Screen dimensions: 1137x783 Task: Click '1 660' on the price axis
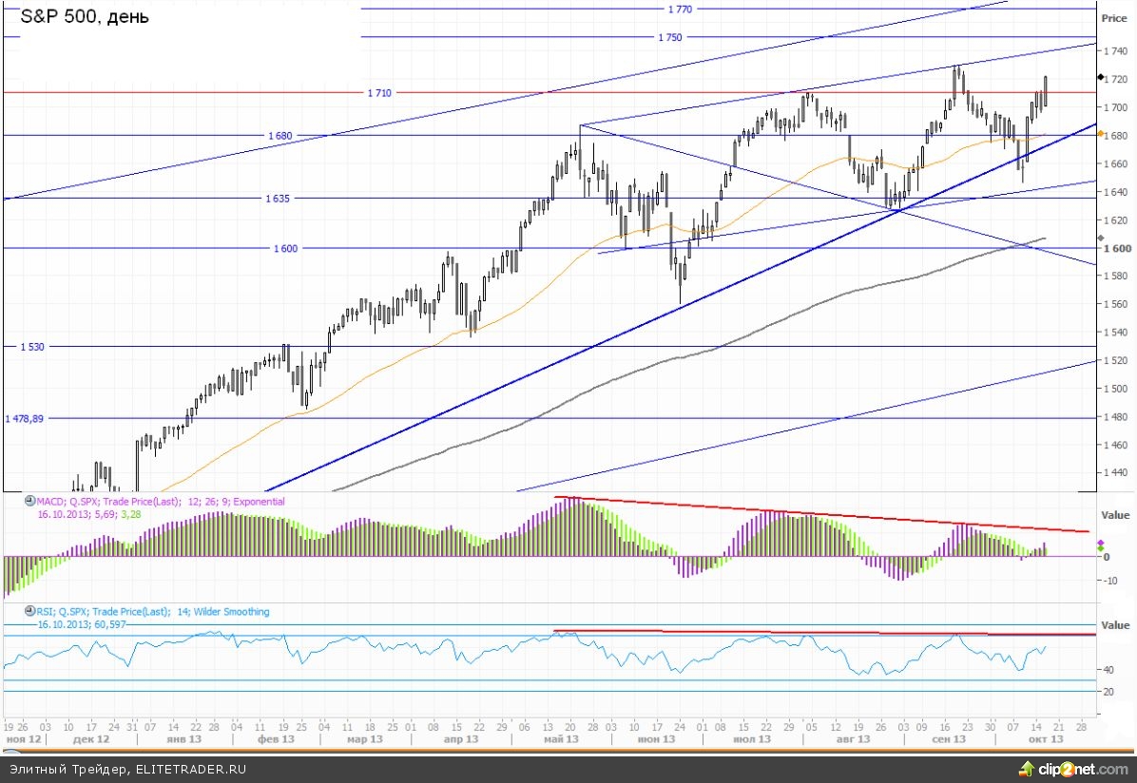(1115, 163)
